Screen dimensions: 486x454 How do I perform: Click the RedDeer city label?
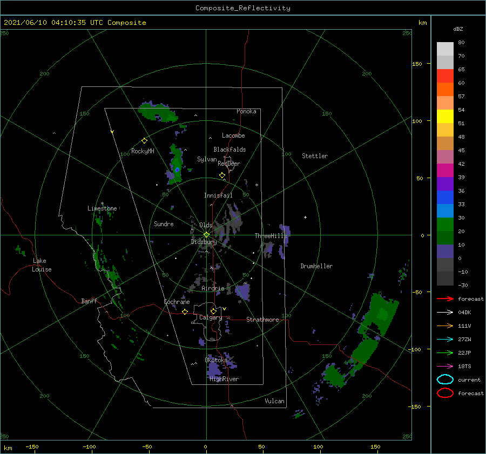point(229,164)
